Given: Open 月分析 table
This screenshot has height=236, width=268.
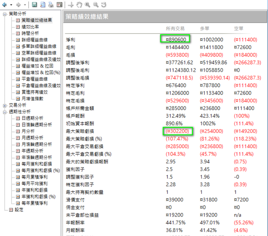Looking at the screenshot, I should click(28, 131).
